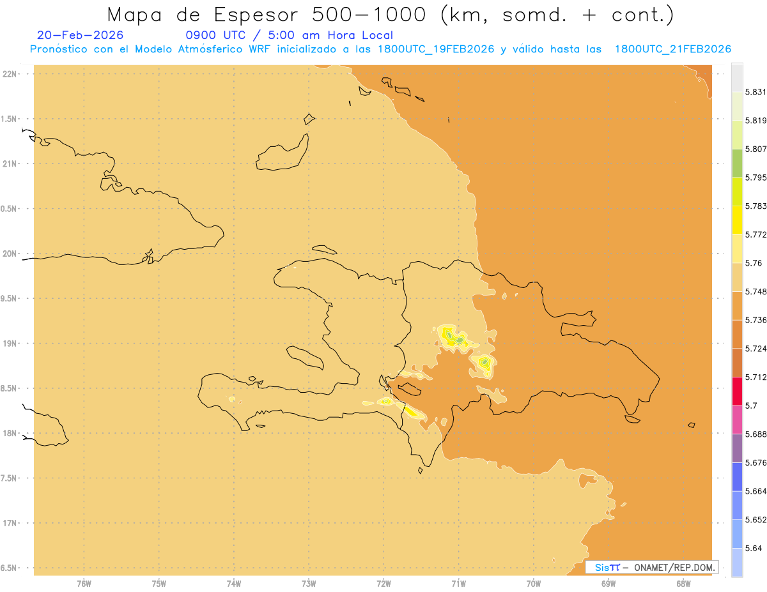Image resolution: width=767 pixels, height=592 pixels.
Task: Click the colorbar value 5.807
Action: [x=756, y=149]
